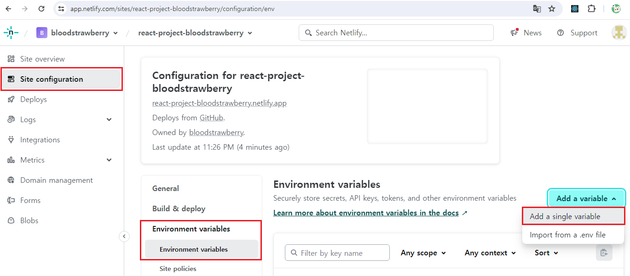Click the copy variables clipboard icon

pos(604,253)
